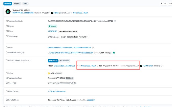Click the 140714 Block Confirmations badge
Screen dimensions: 172x107
coord(68,31)
